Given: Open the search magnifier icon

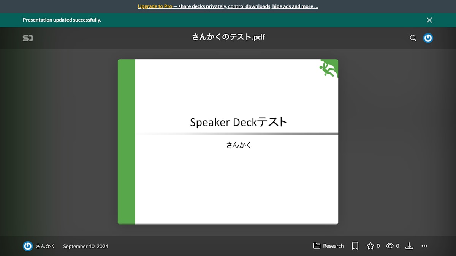Looking at the screenshot, I should [x=413, y=38].
